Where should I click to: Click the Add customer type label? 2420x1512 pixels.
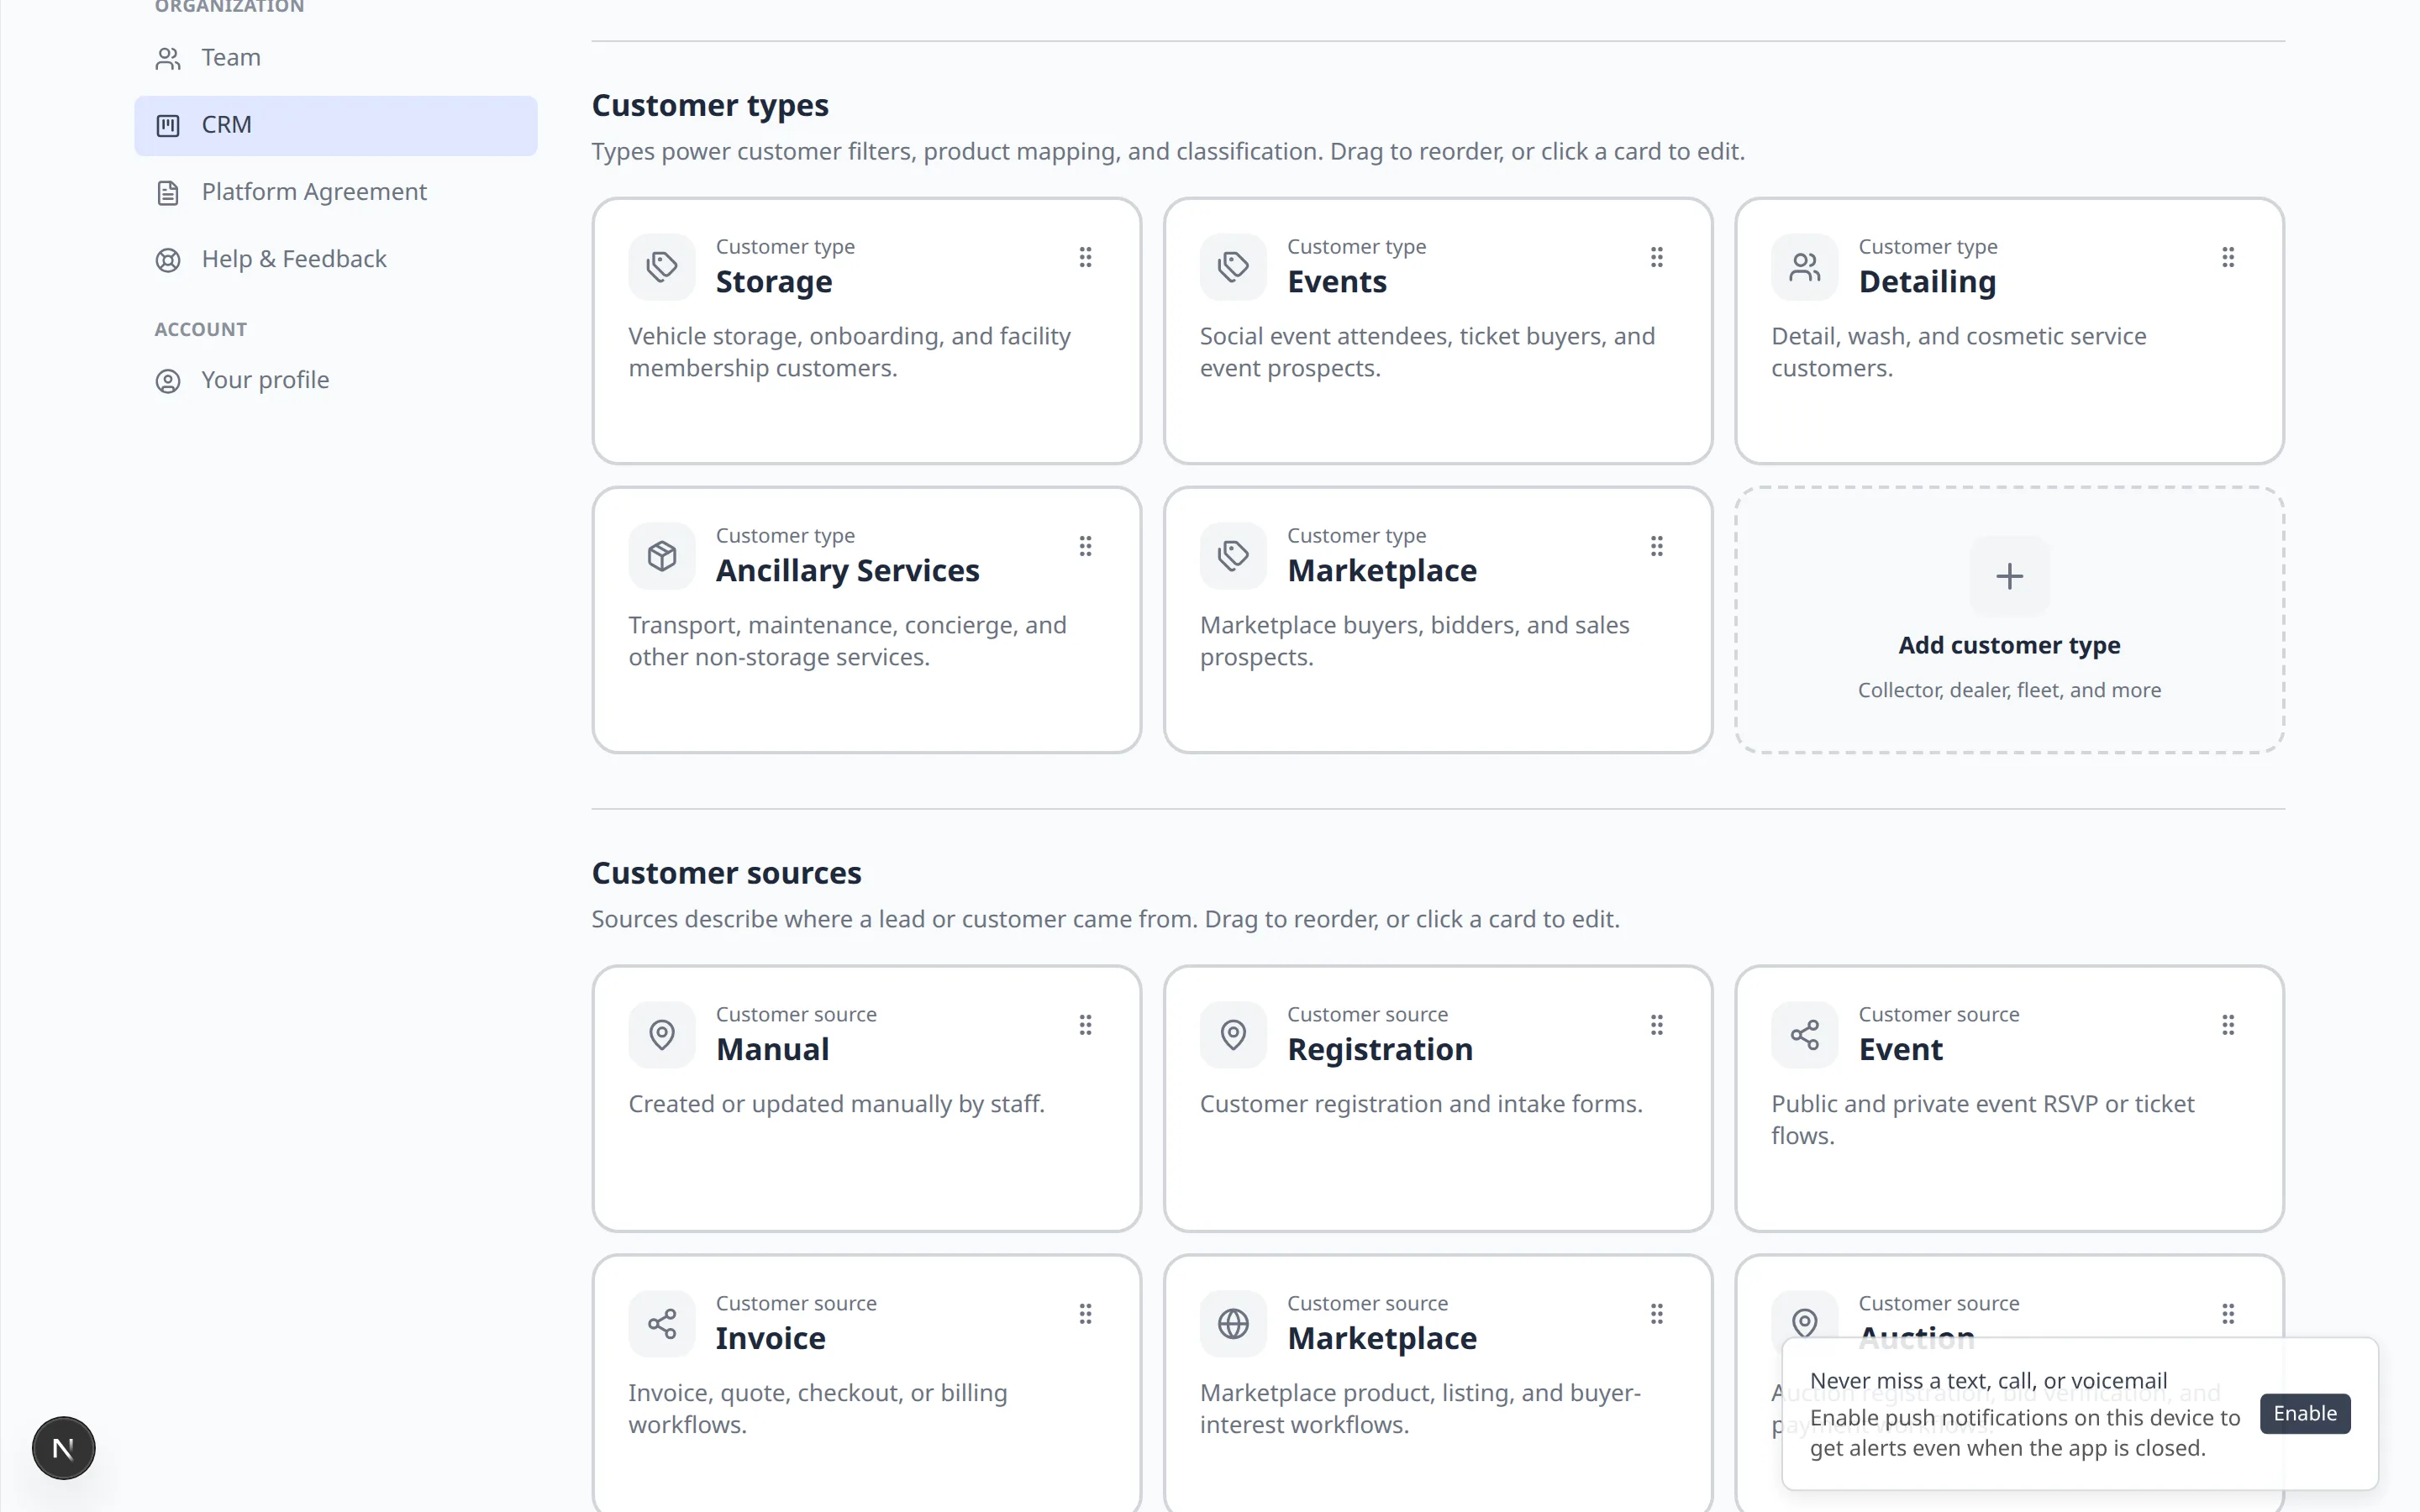(x=2009, y=646)
